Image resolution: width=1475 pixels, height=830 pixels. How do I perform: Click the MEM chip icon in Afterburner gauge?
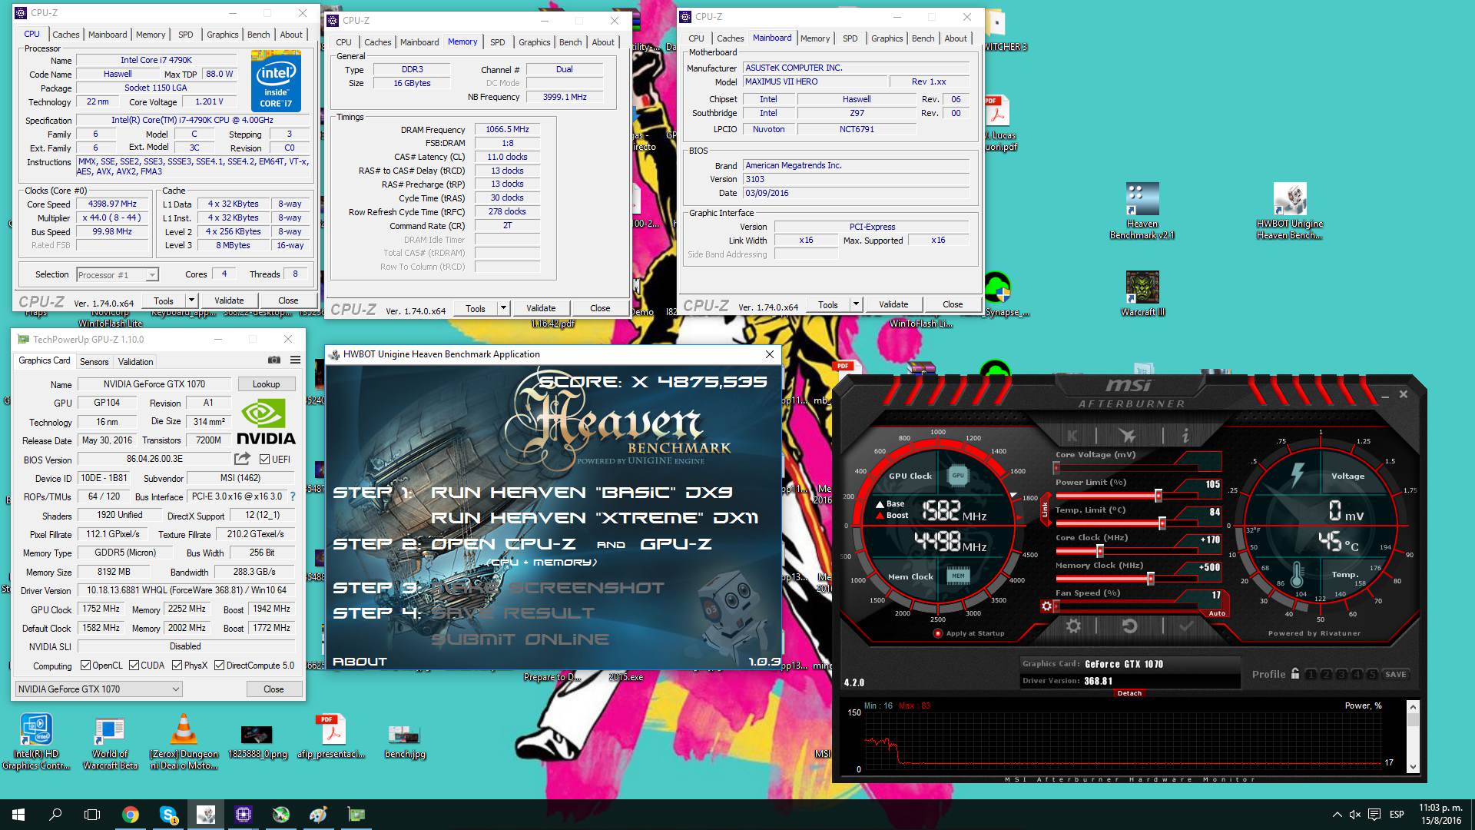coord(958,576)
